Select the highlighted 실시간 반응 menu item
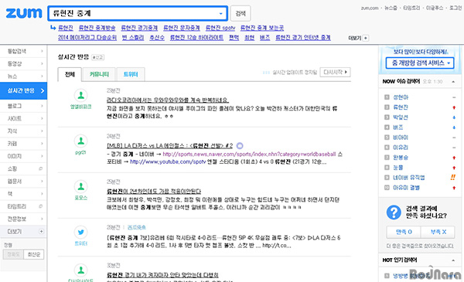The height and width of the screenshot is (282, 464). (x=23, y=90)
